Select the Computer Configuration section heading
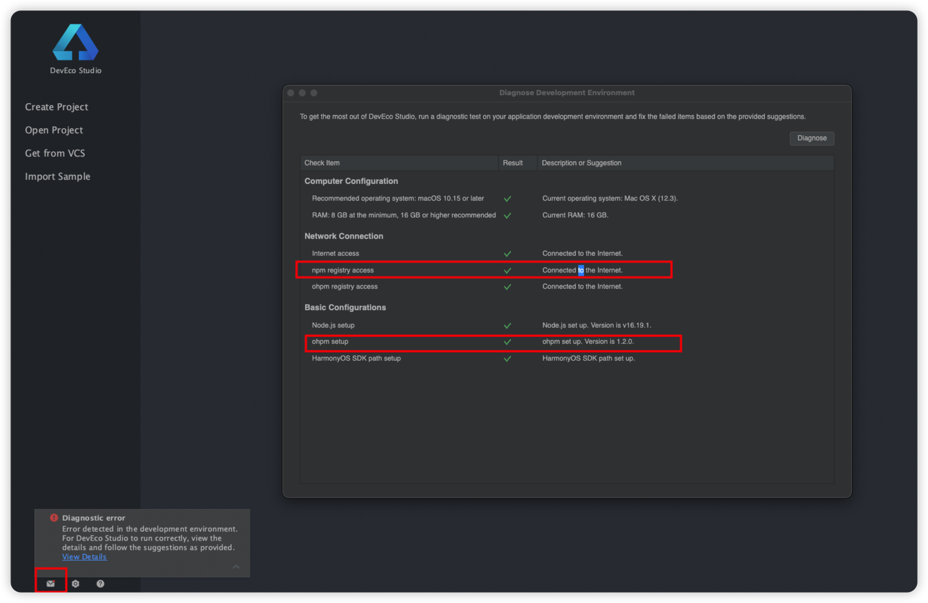Viewport: 928px width, 603px height. (x=351, y=181)
